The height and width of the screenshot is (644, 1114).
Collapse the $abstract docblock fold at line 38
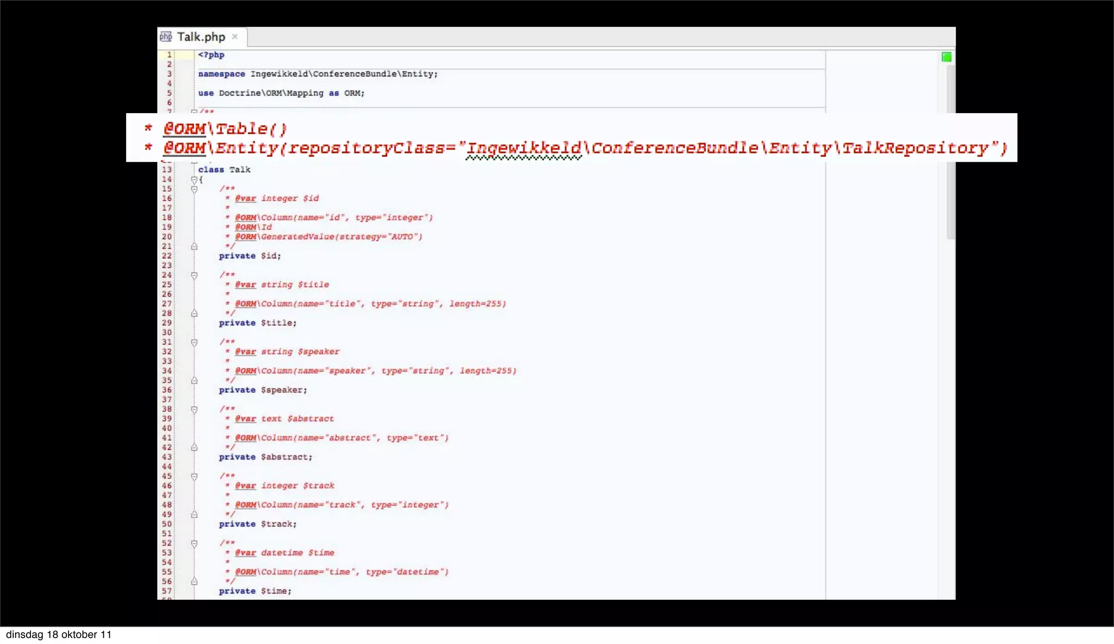coord(194,409)
